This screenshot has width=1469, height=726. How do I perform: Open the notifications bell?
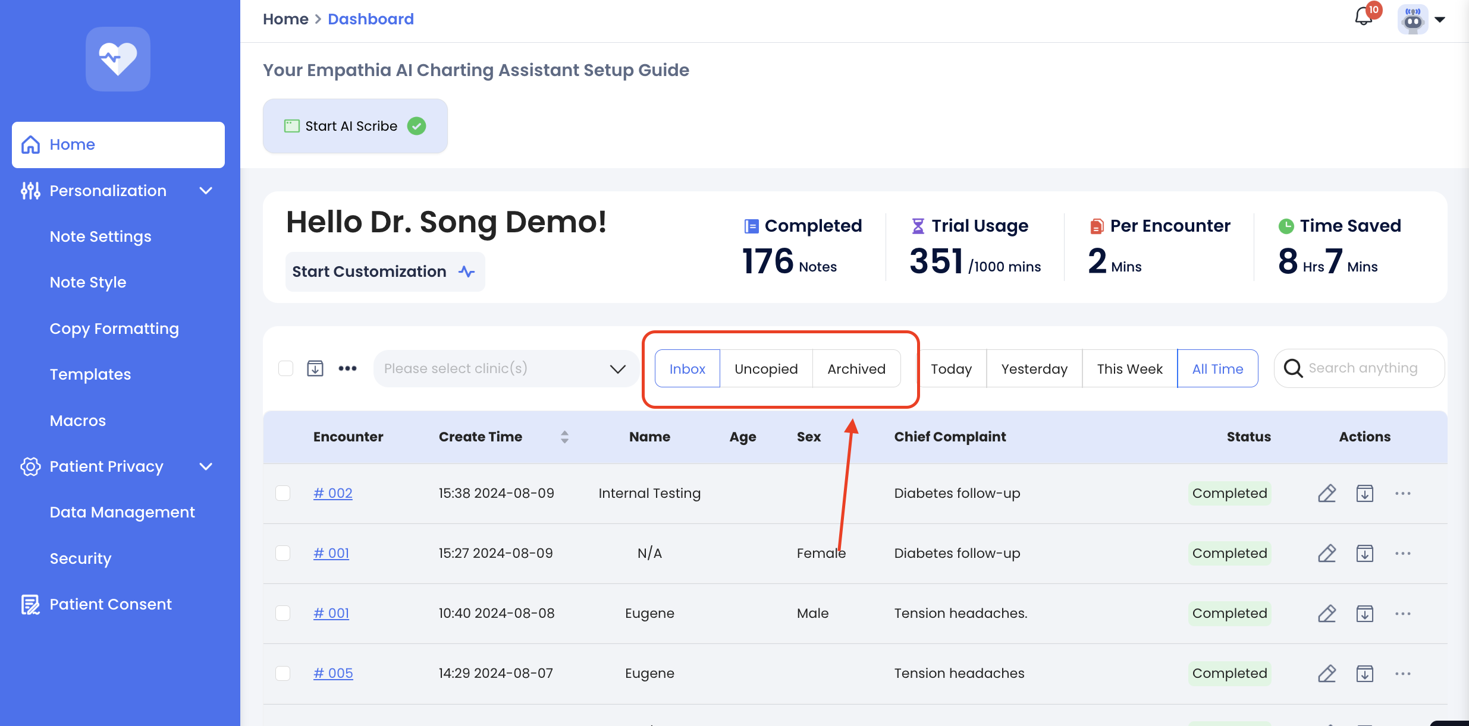tap(1364, 17)
